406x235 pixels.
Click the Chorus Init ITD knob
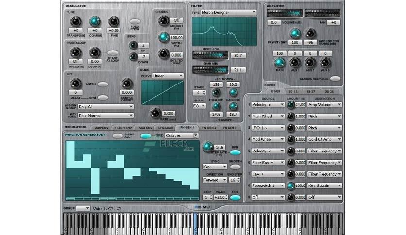[164, 54]
